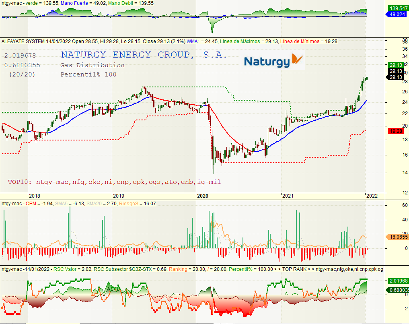This screenshot has height=324, width=409.
Task: Click the red 19.28 minimum price tag
Action: [396, 131]
